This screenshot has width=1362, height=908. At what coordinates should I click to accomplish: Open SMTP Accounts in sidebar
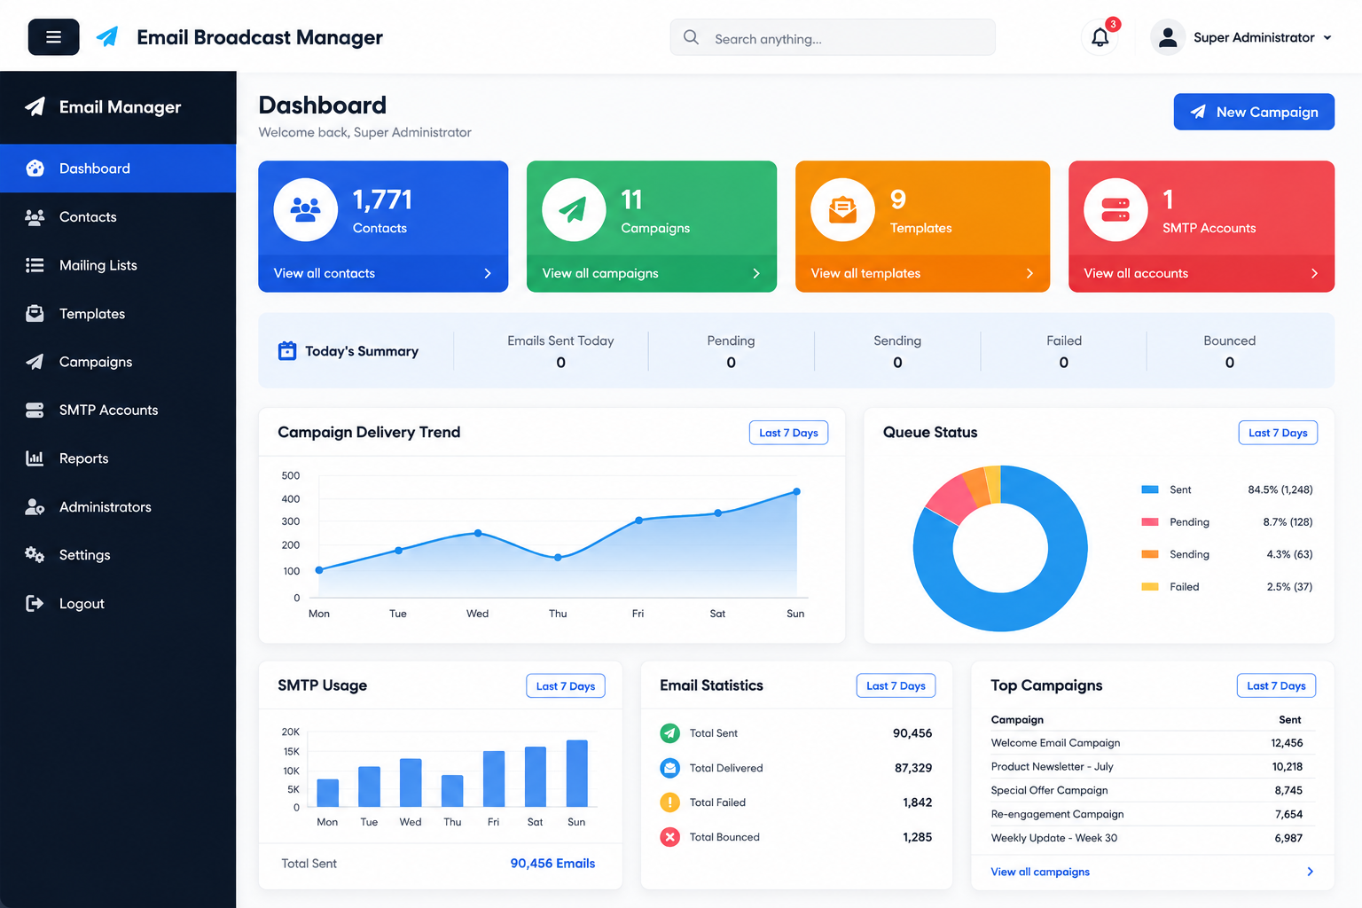(118, 410)
